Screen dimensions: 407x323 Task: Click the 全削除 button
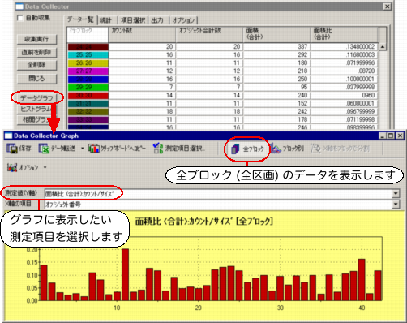(x=36, y=65)
